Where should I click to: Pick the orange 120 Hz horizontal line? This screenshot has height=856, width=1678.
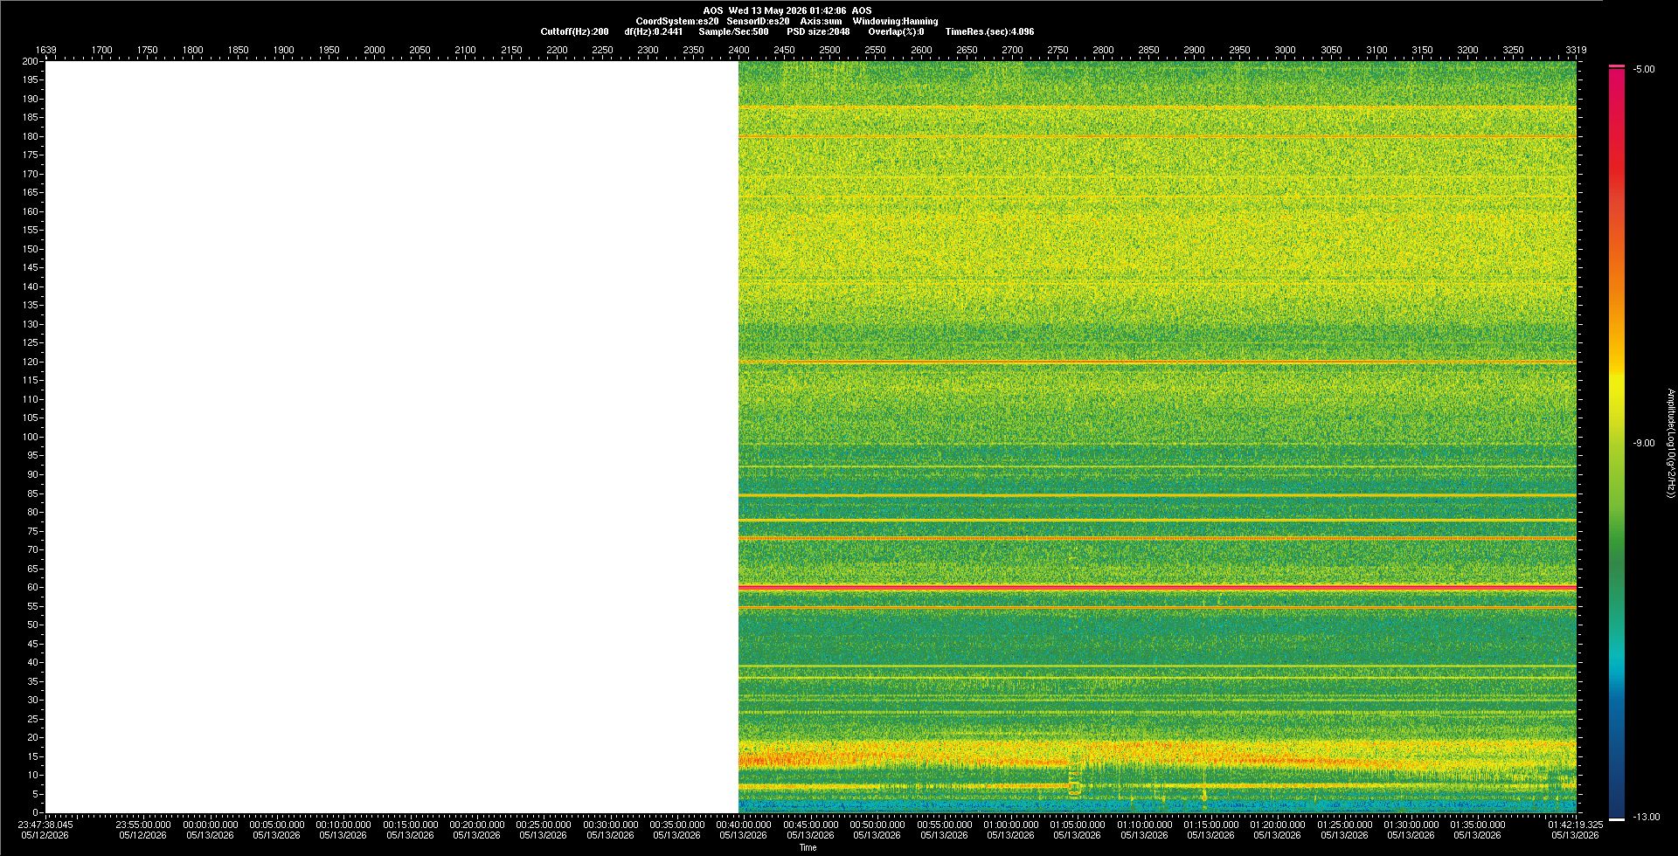point(1157,362)
